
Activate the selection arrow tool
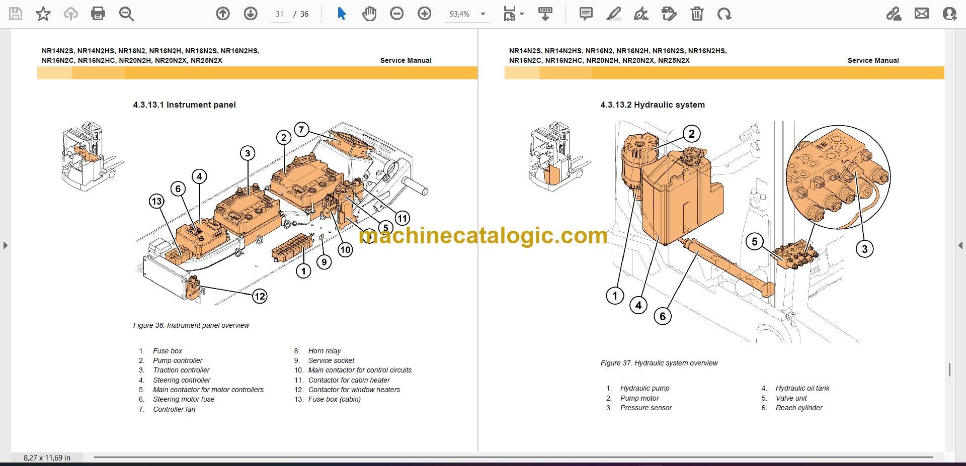click(342, 14)
